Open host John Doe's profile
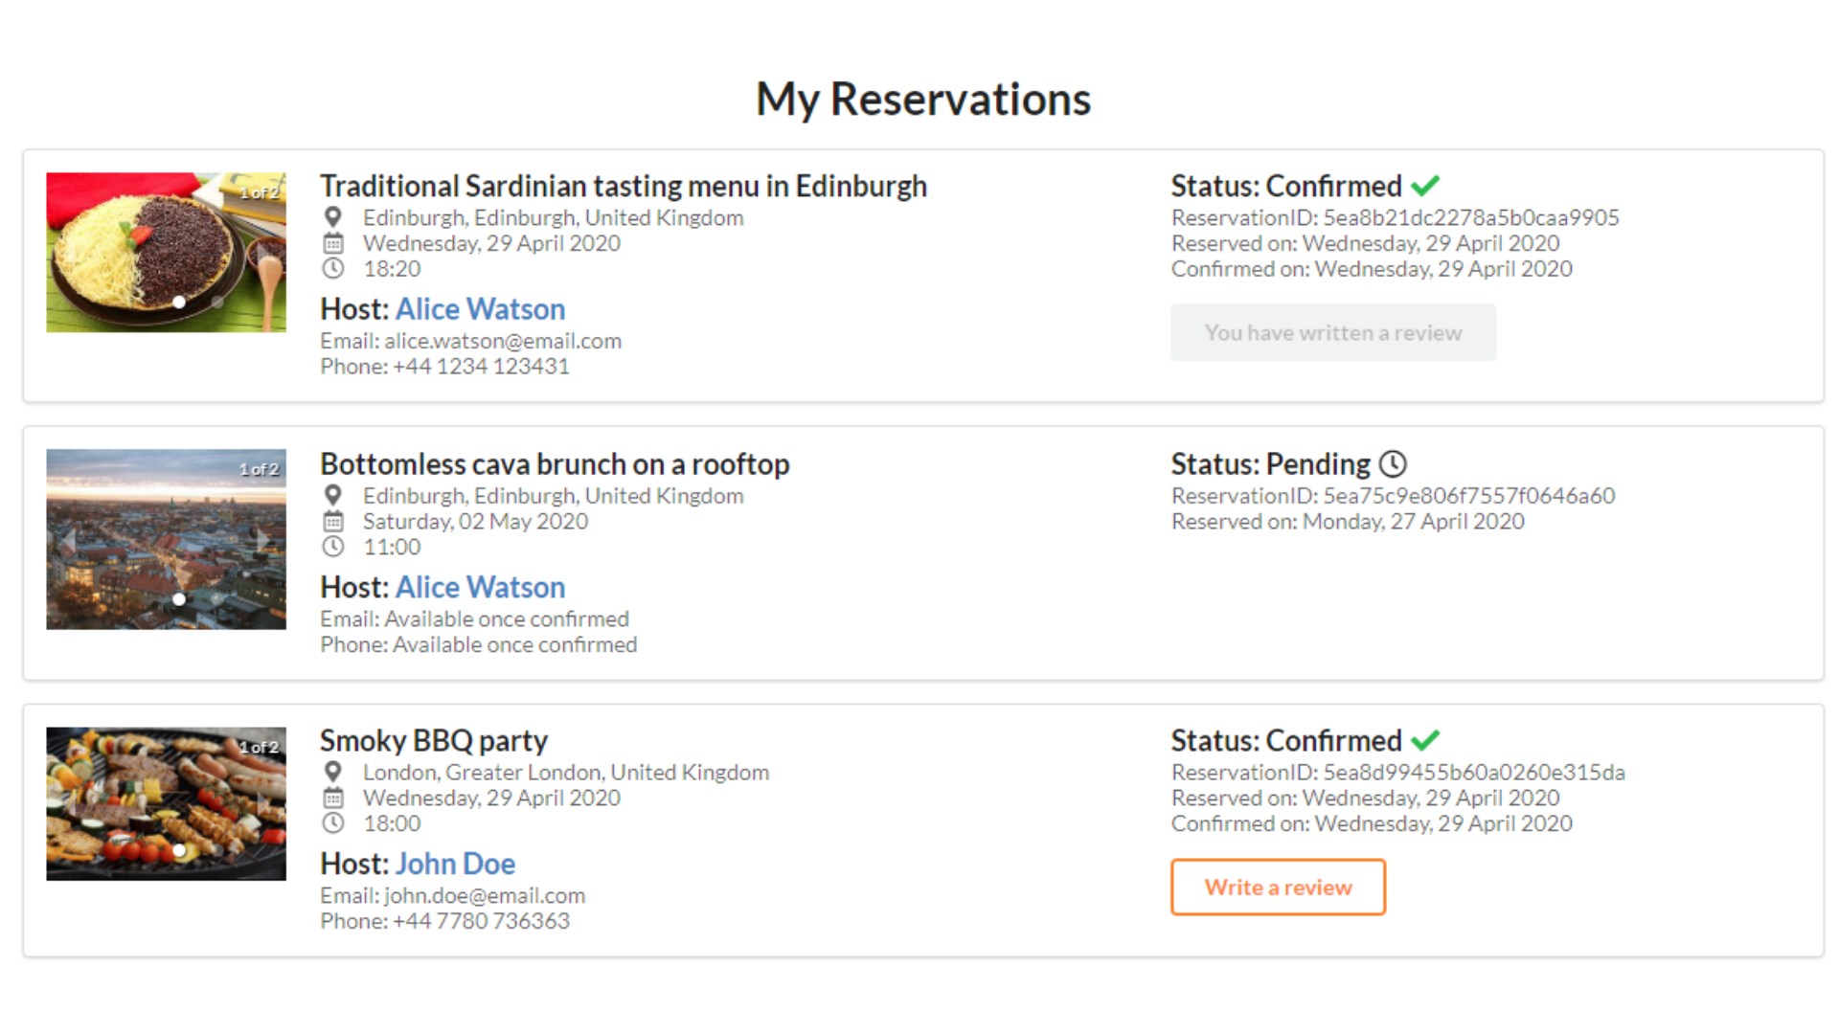Viewport: 1839px width, 1034px height. click(455, 864)
